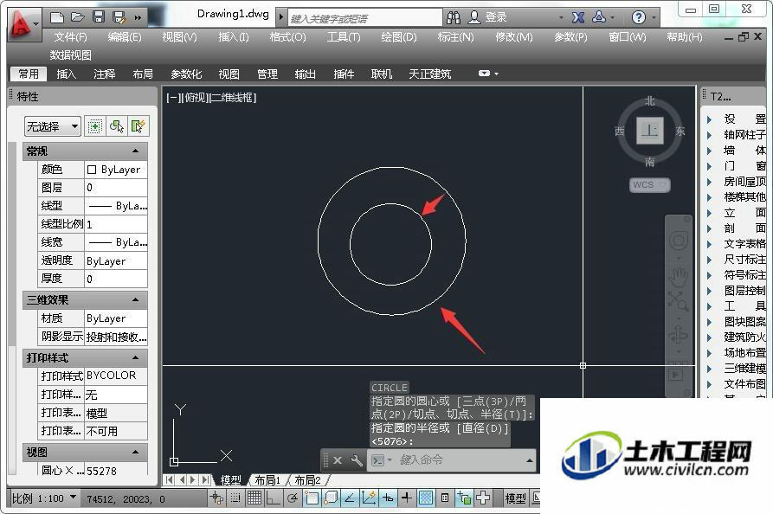Click the 透明度 ByLayer value

click(x=116, y=260)
